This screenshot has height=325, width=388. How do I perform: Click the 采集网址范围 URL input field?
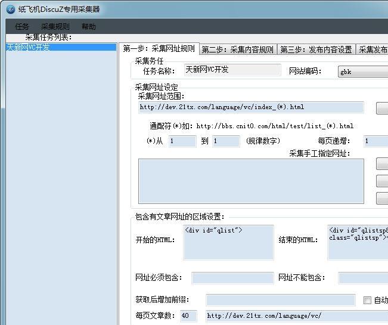tap(250, 107)
